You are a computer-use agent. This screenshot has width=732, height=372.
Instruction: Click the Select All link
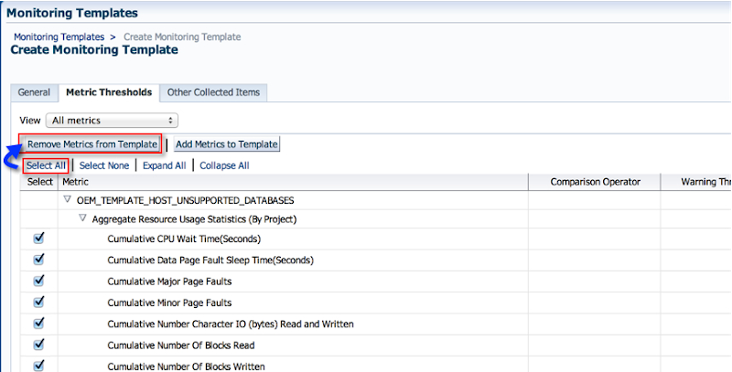point(46,165)
